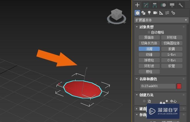Click the 棱柱 object button
The image size is (190, 122).
point(149,72)
